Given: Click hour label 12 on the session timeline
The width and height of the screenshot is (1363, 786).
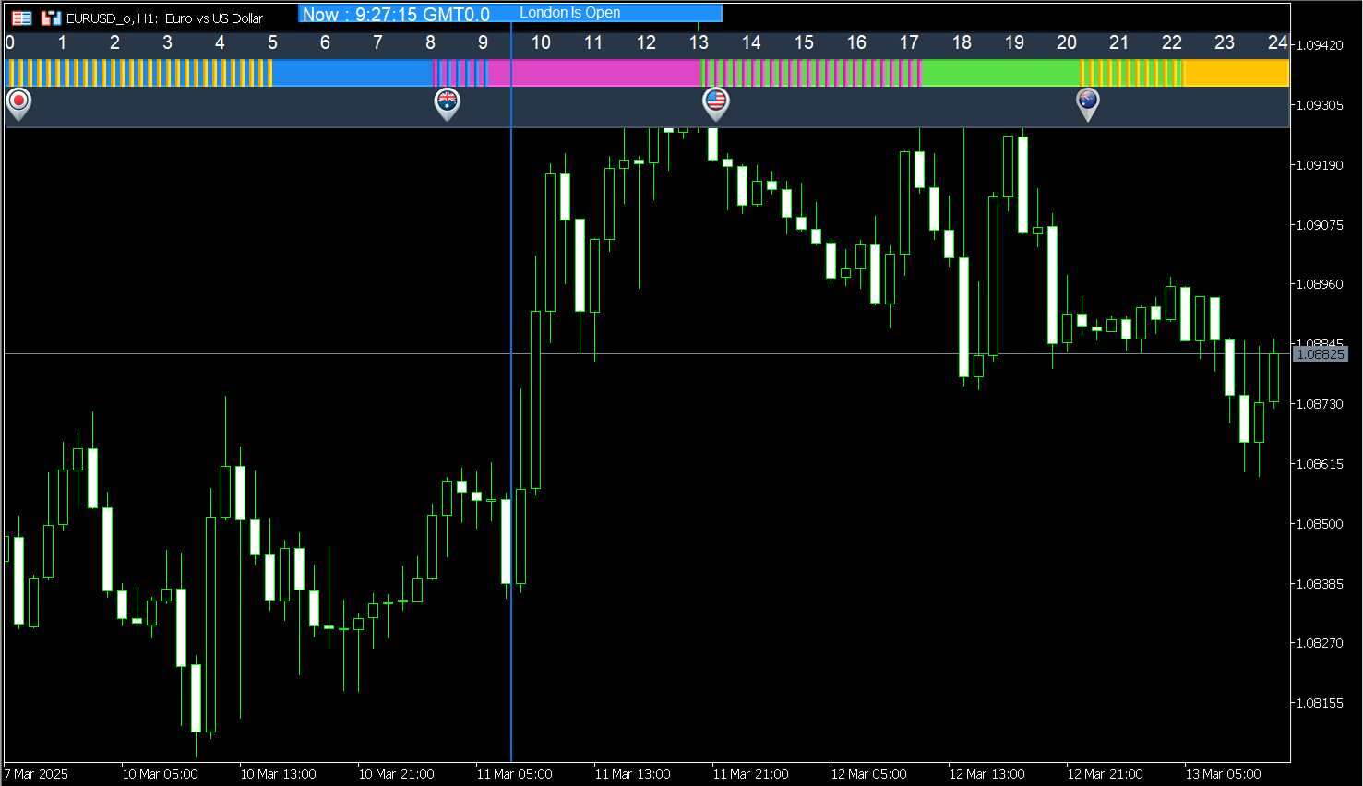Looking at the screenshot, I should click(646, 42).
